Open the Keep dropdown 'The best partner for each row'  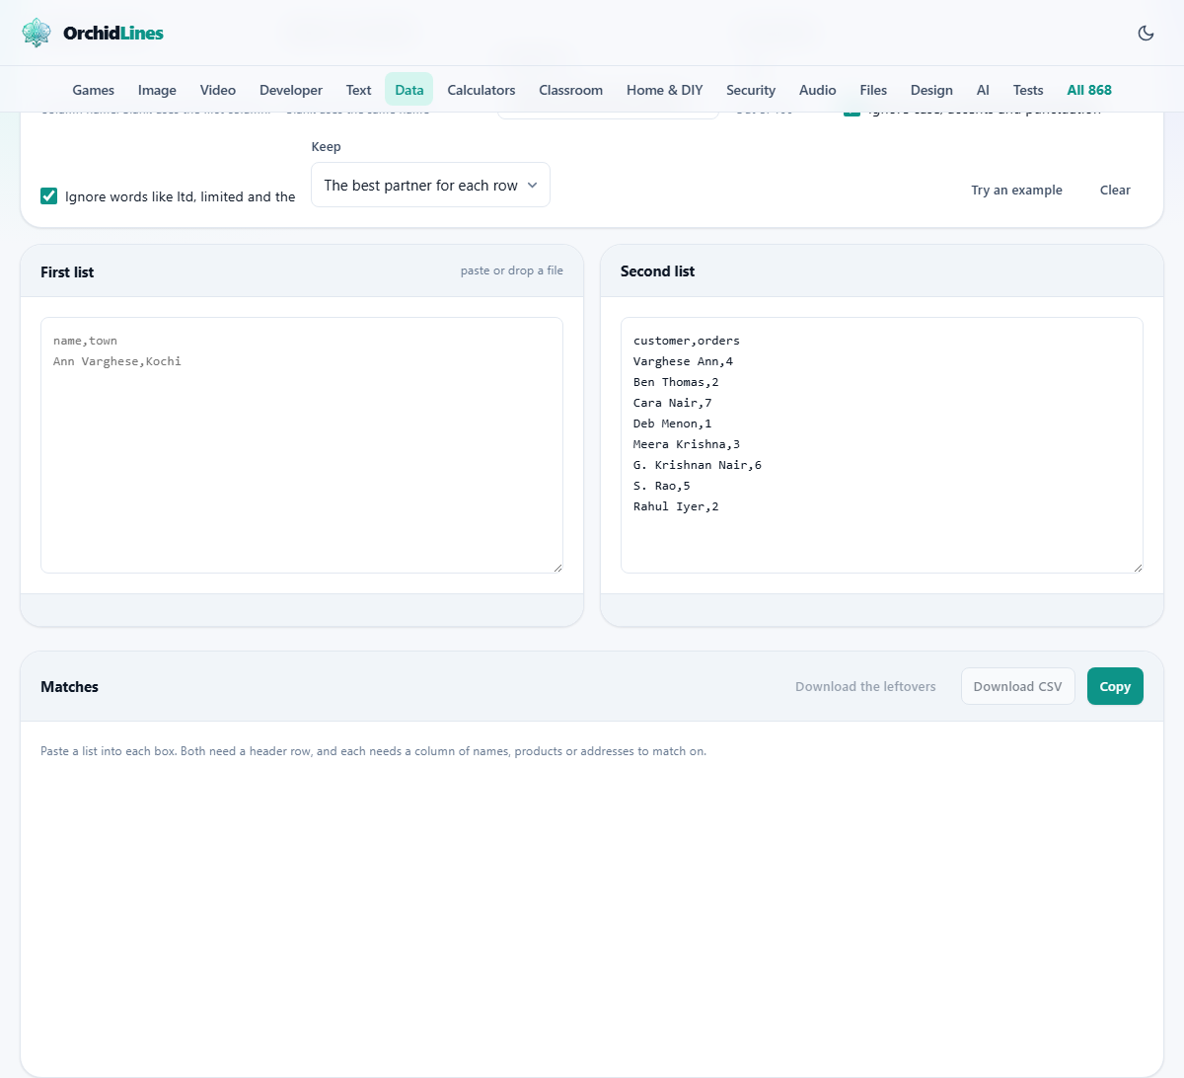[430, 185]
